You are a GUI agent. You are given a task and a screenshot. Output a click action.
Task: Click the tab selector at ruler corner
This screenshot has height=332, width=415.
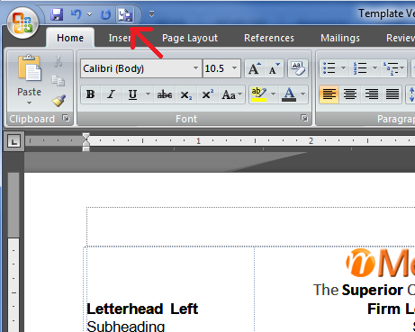pyautogui.click(x=14, y=141)
